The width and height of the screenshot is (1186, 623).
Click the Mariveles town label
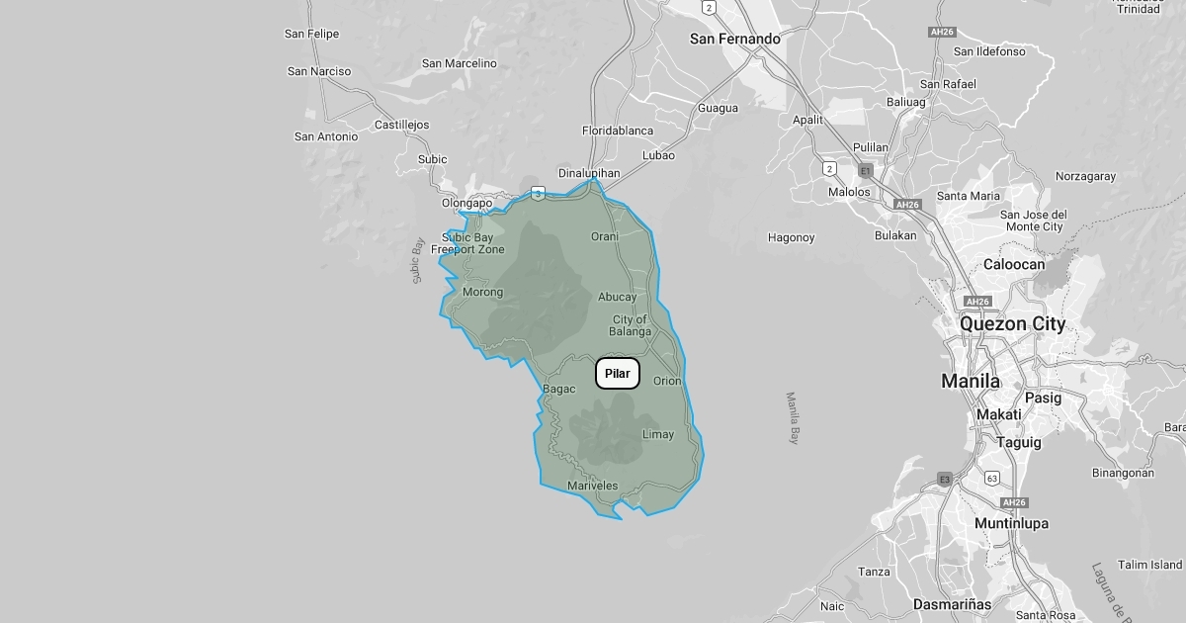click(x=592, y=486)
